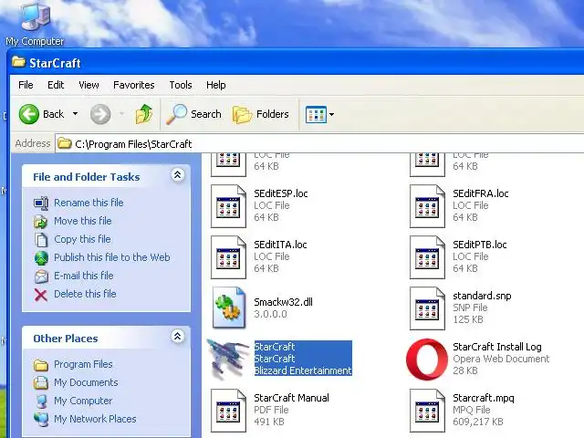Click the highlighted StarCraft Blizzard Entertainment label

pyautogui.click(x=303, y=359)
